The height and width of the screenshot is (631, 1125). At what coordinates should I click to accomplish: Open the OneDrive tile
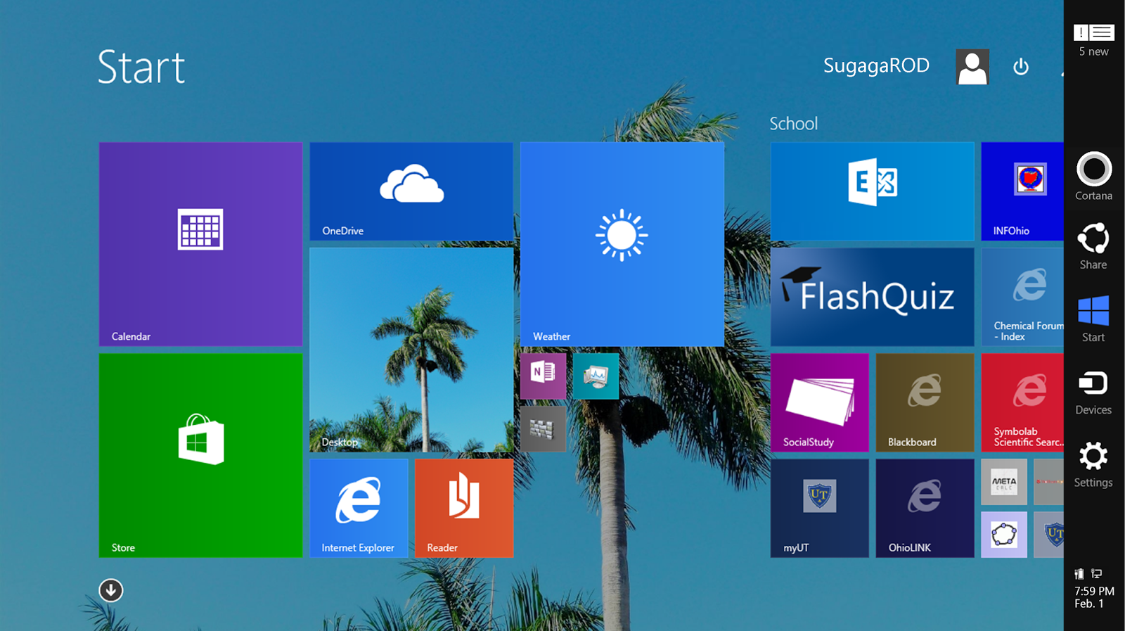pos(411,191)
